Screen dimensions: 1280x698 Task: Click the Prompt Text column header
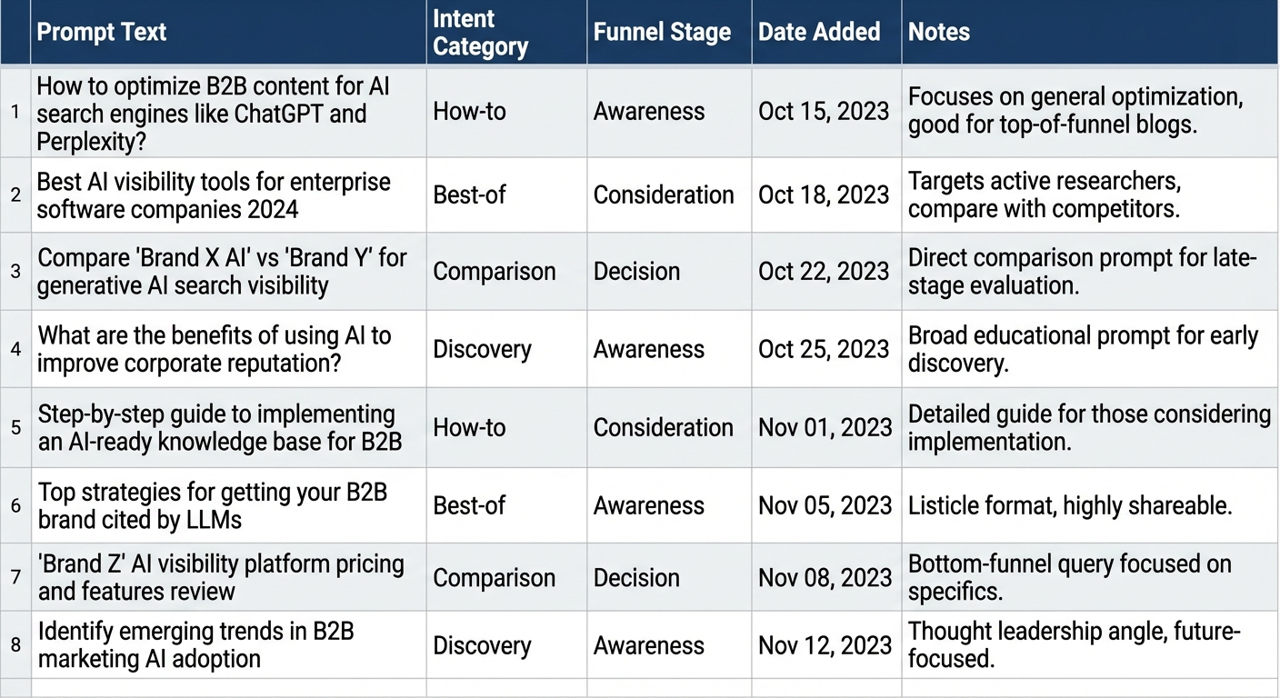tap(102, 32)
